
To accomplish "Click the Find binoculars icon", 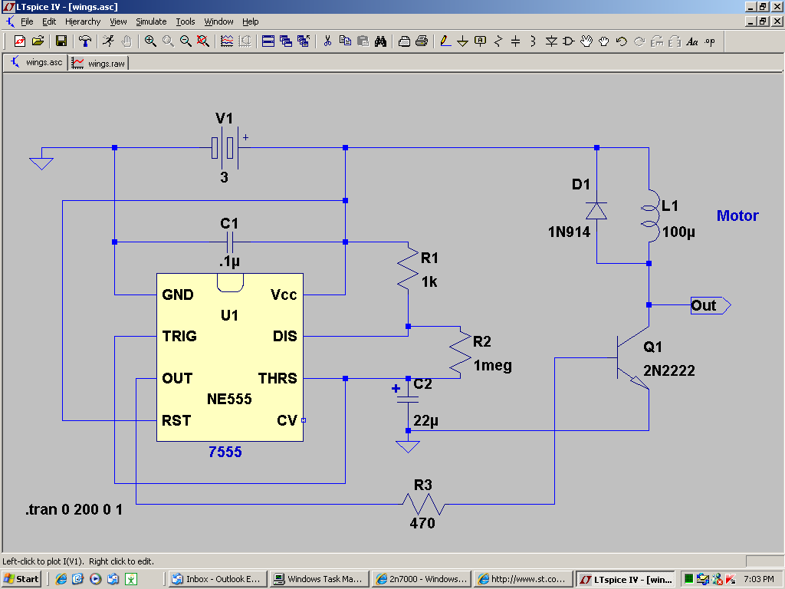I will 380,41.
